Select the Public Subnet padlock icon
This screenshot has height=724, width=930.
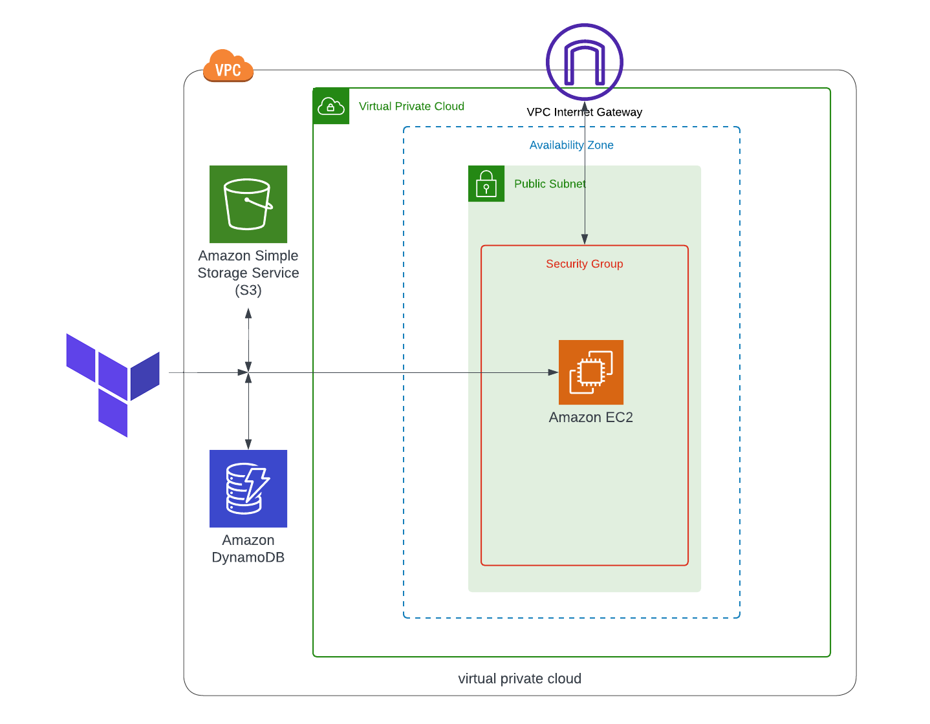point(486,184)
